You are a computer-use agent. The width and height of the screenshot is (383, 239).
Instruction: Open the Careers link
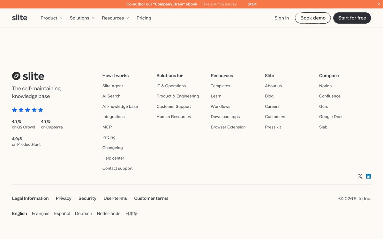(x=272, y=106)
